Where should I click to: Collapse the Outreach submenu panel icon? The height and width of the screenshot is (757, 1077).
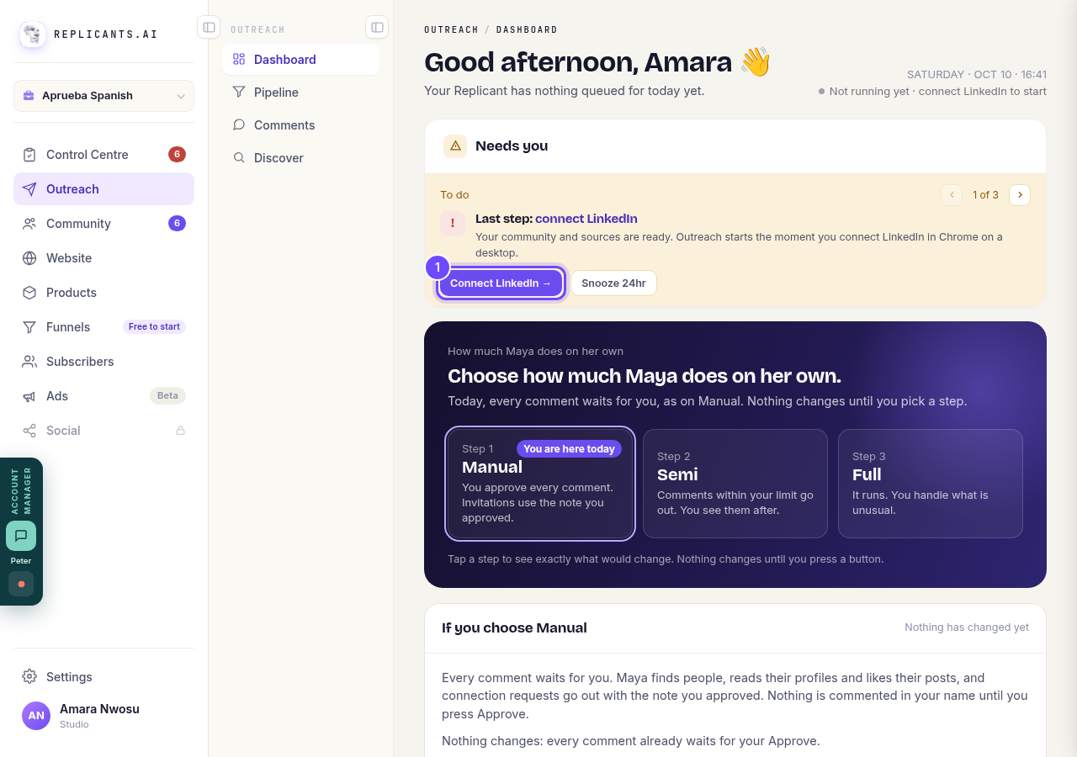click(377, 27)
